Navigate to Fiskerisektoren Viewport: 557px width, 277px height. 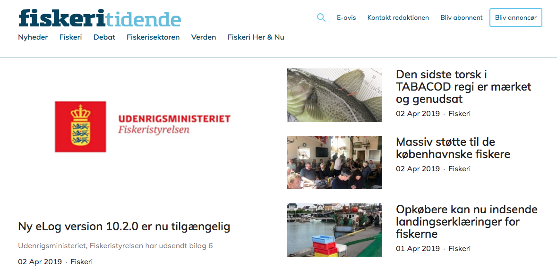click(x=153, y=37)
